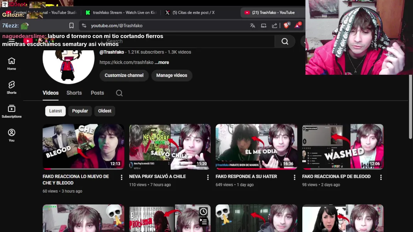Click the channel search icon beside Posts
The height and width of the screenshot is (232, 413).
click(119, 93)
